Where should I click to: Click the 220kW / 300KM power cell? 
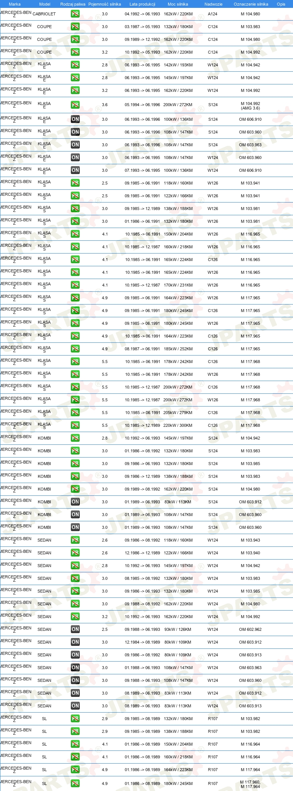coord(178,425)
